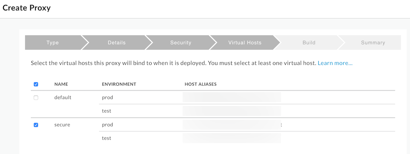
Task: Open the Learn more link
Action: click(335, 63)
